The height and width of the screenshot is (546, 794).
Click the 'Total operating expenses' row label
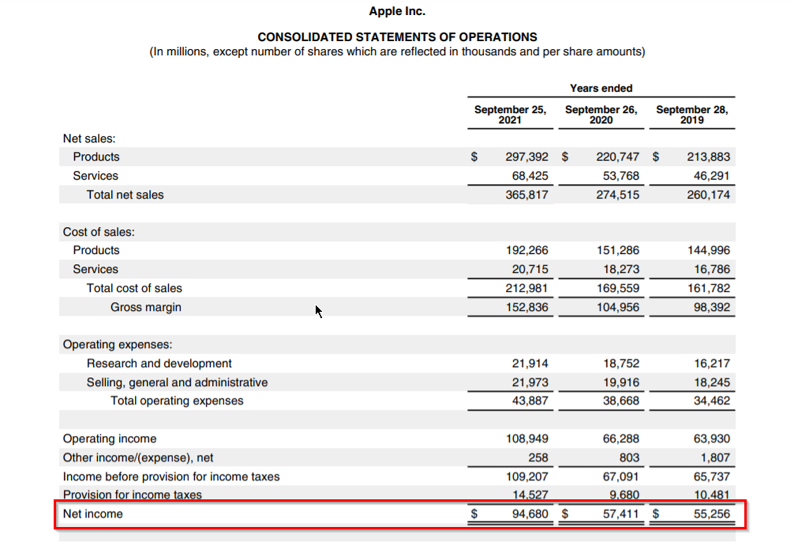point(177,401)
